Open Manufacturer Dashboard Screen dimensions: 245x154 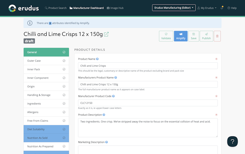point(87,8)
